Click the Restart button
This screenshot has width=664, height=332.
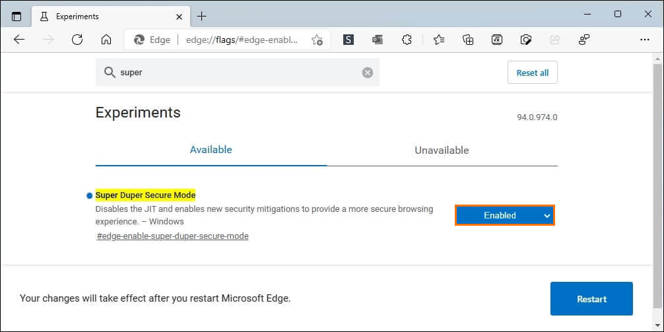coord(591,299)
